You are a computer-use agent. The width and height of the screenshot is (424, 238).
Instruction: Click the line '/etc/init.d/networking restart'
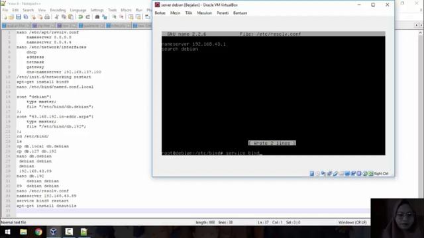pyautogui.click(x=54, y=77)
